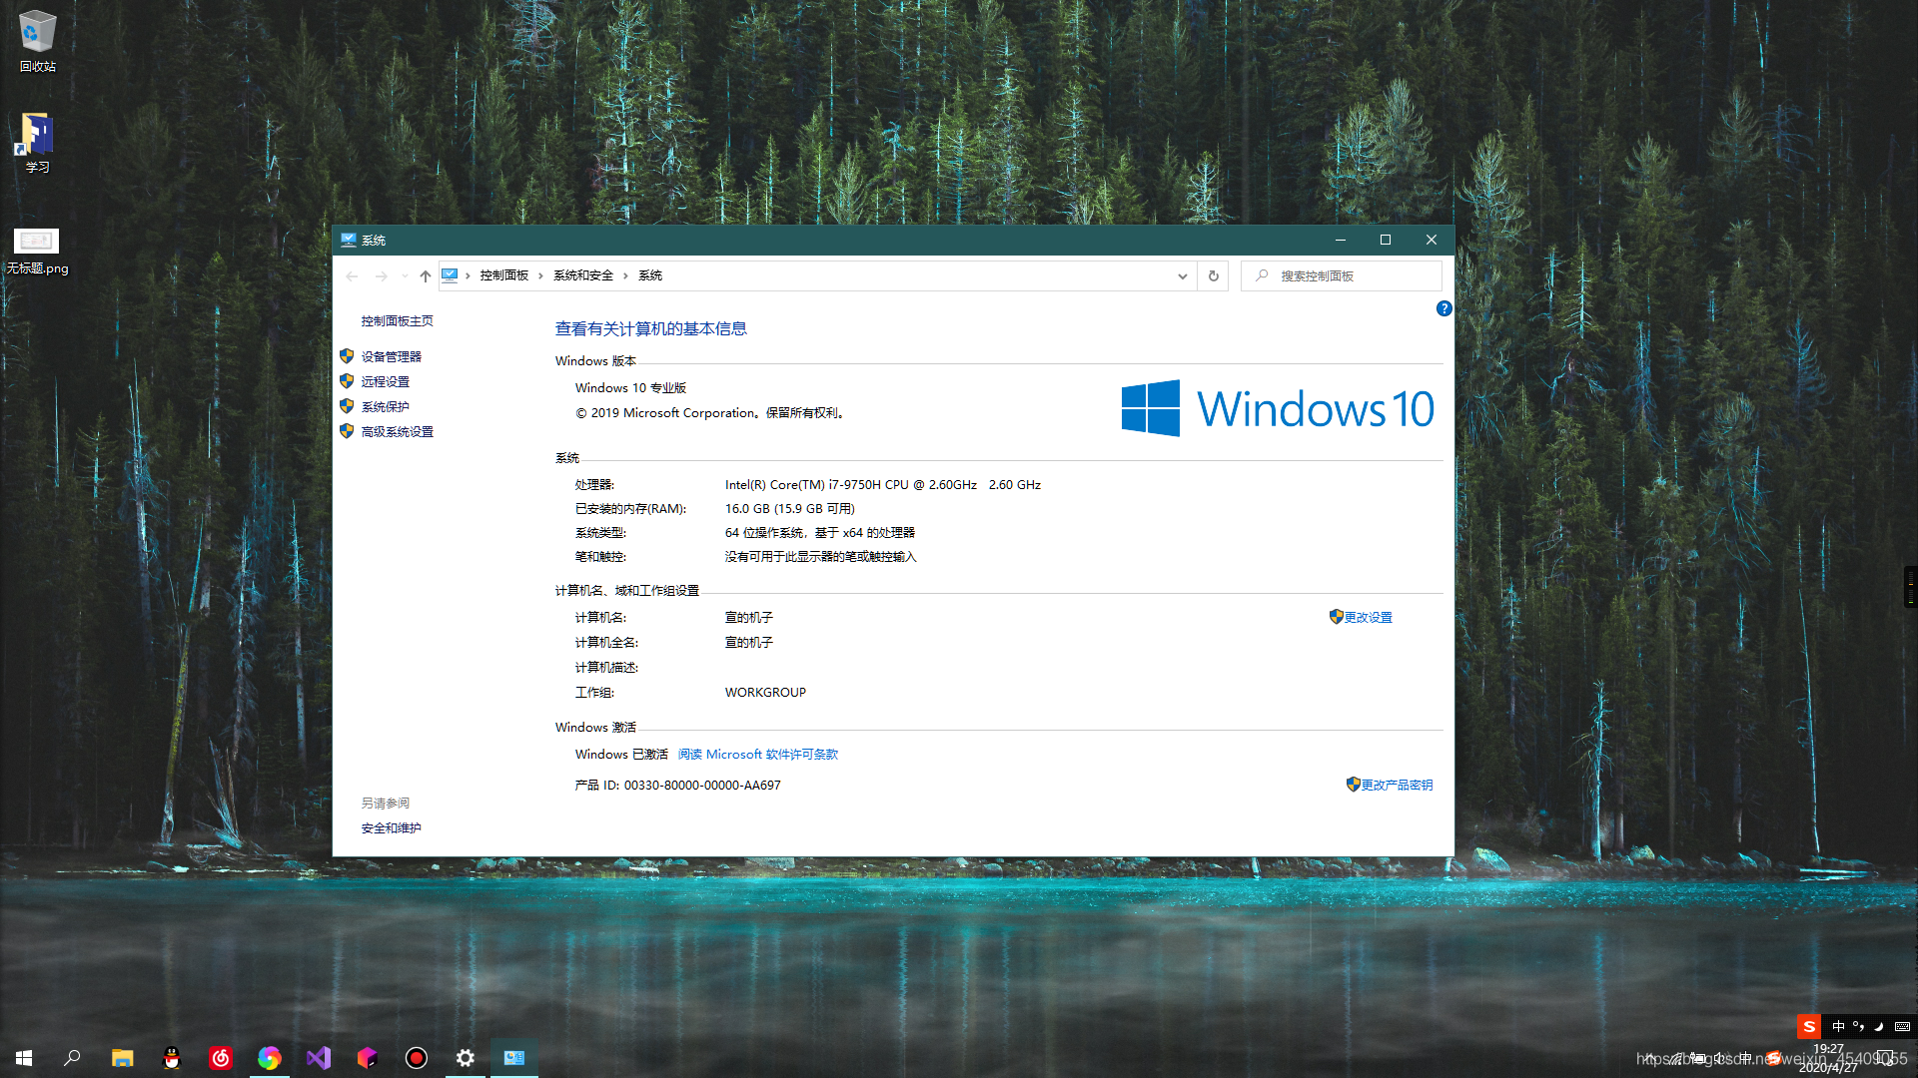
Task: Click the Windows 10 logo image
Action: click(1278, 408)
